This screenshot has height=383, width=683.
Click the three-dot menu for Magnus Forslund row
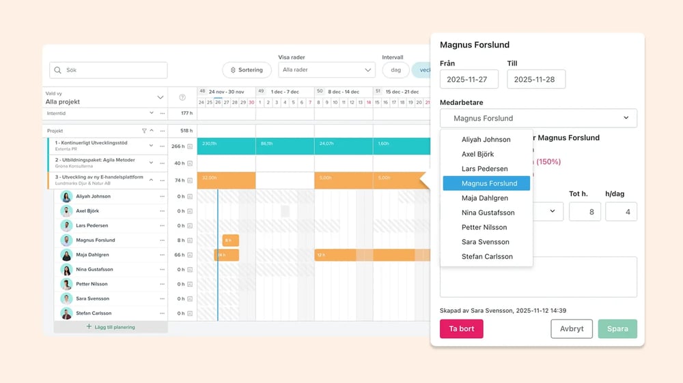[x=162, y=241]
